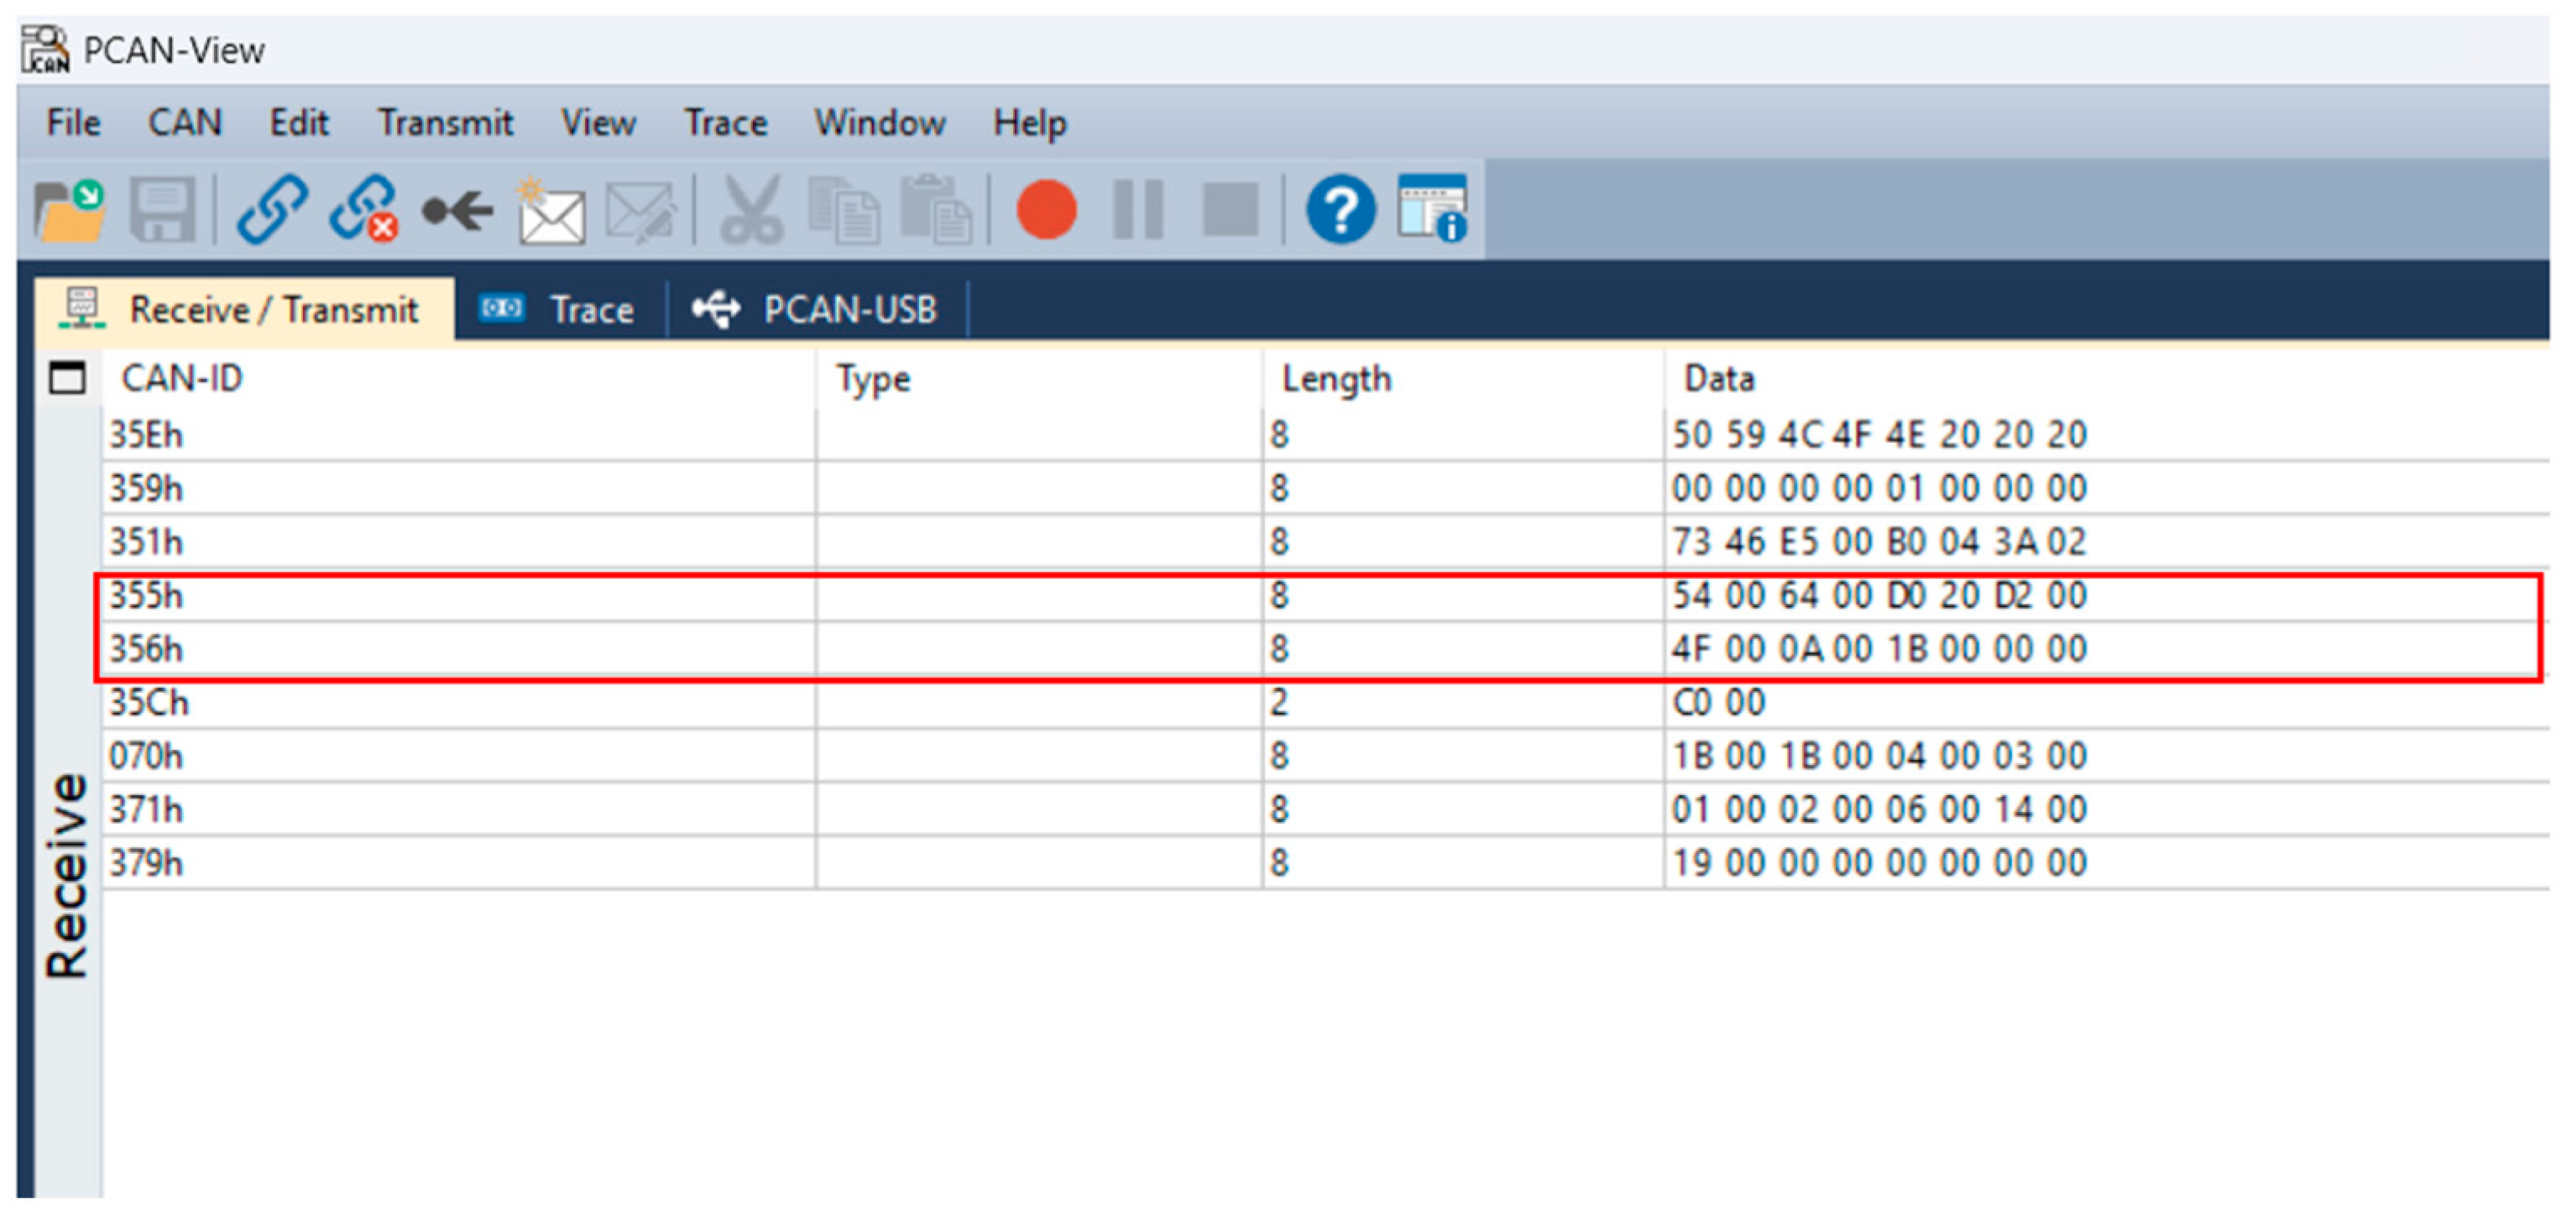Click the New Message envelope icon
2576x1218 pixels.
pyautogui.click(x=551, y=211)
